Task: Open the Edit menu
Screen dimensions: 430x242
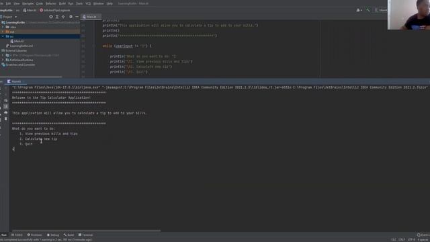Action: click(x=8, y=3)
